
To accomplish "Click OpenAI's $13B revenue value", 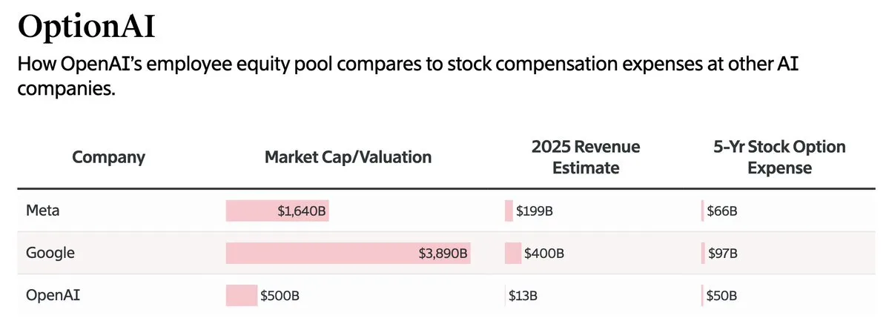I will pyautogui.click(x=523, y=295).
